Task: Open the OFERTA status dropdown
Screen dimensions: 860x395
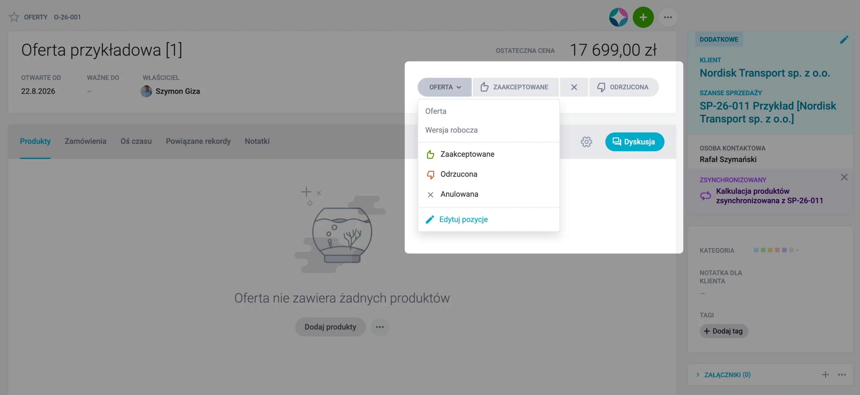Action: click(444, 87)
